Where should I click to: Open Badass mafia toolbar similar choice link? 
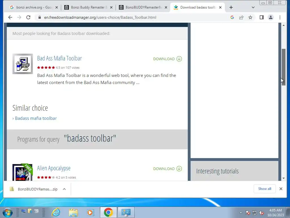(36, 118)
